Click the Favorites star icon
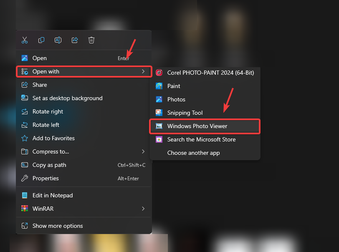Screen dimensions: 339x252 tap(25, 139)
